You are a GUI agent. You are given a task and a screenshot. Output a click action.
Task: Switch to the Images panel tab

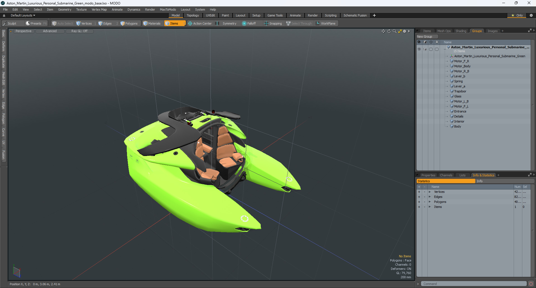(x=492, y=31)
